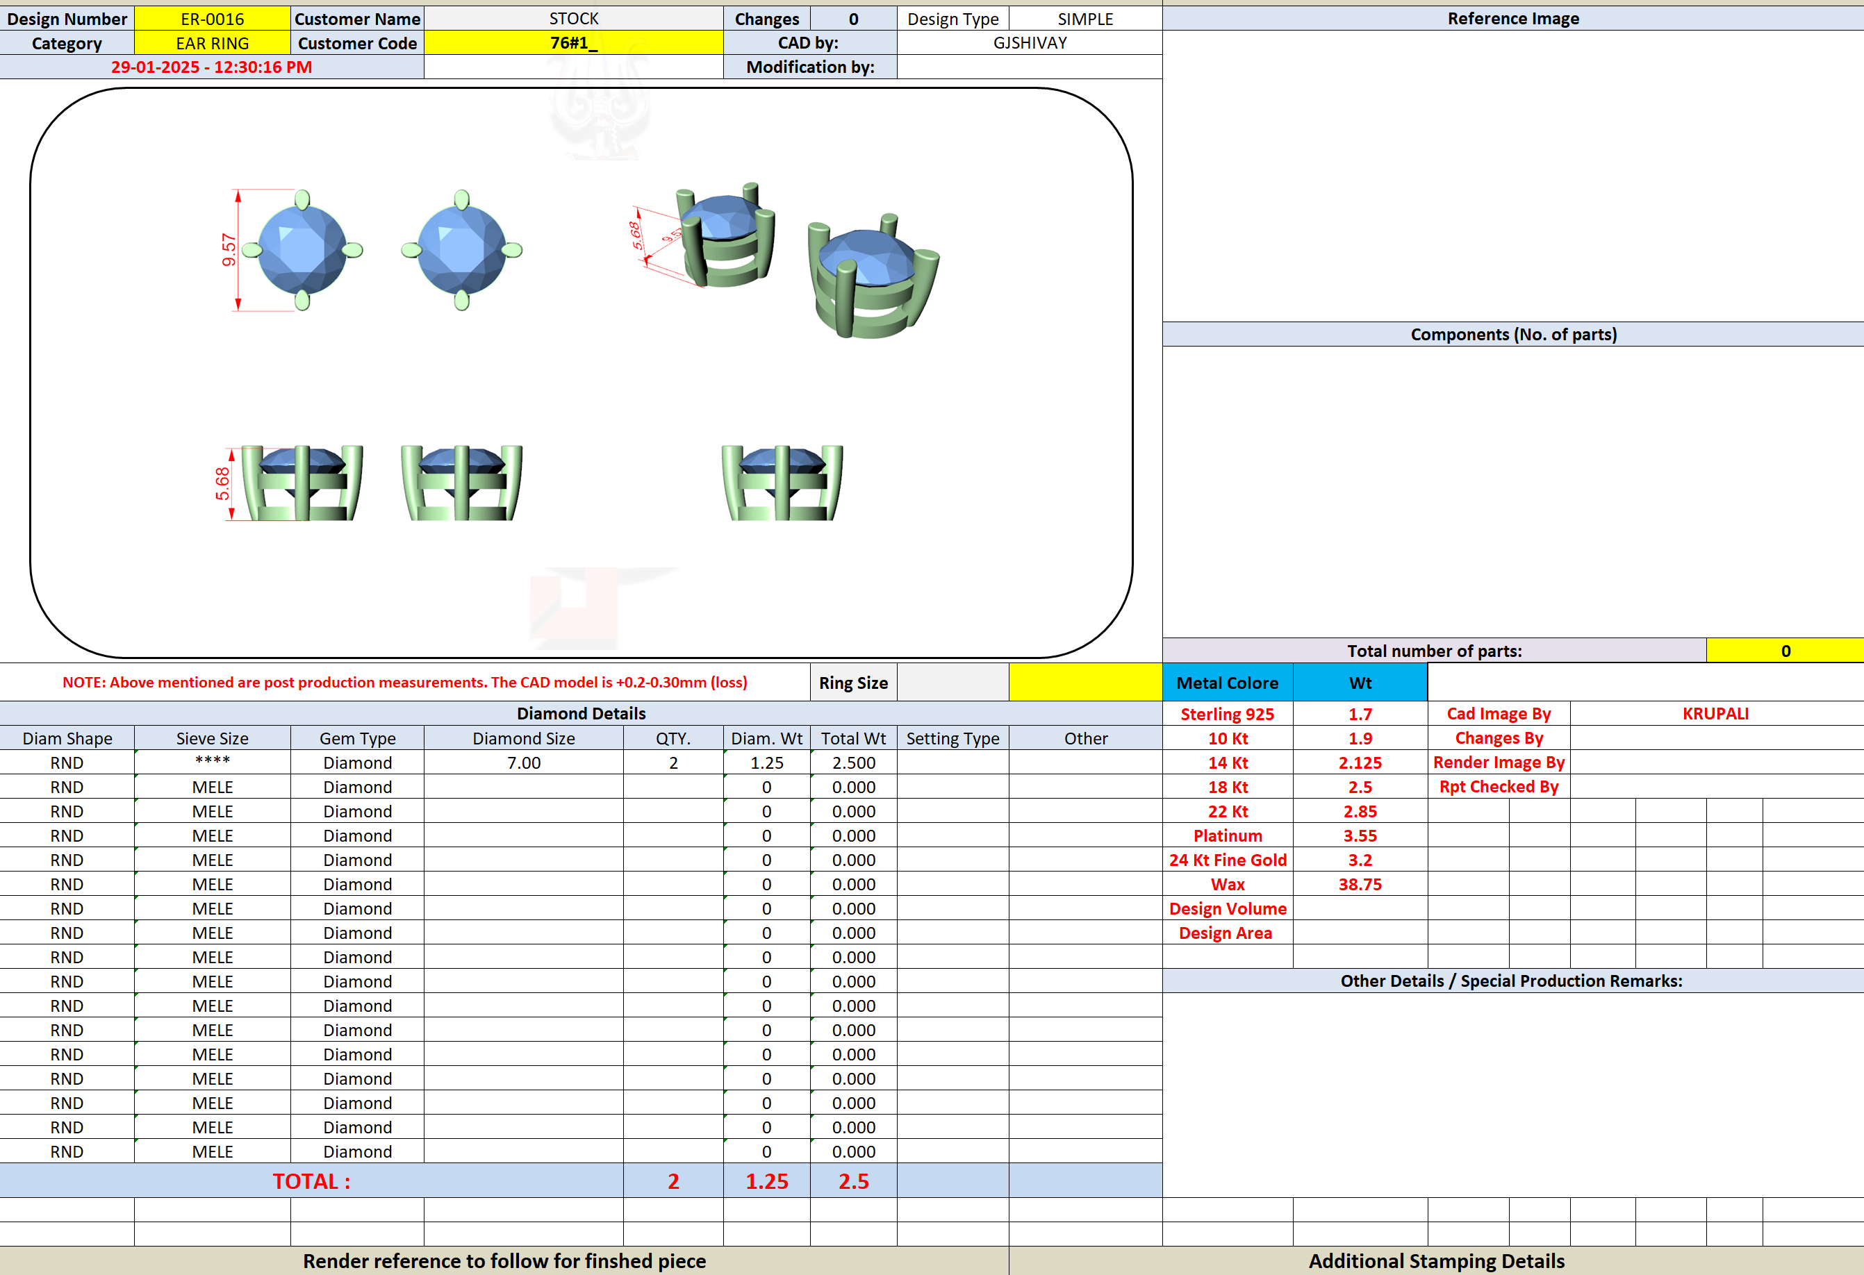Click the 18 Kt metal label

tap(1227, 787)
